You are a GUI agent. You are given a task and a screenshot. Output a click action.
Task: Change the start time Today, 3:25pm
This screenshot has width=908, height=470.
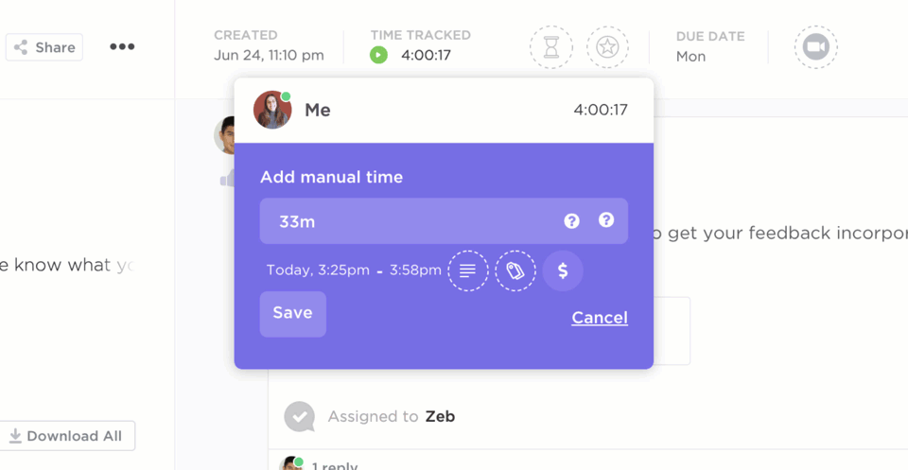318,270
